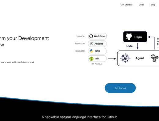
Task: Click the Agent label text
Action: coord(140,58)
